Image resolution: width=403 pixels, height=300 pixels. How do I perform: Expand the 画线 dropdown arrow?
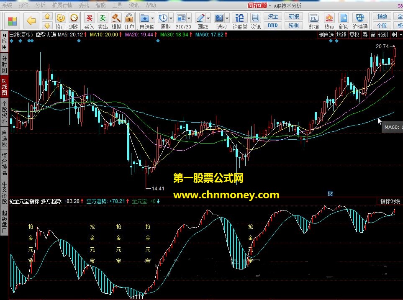click(208, 18)
